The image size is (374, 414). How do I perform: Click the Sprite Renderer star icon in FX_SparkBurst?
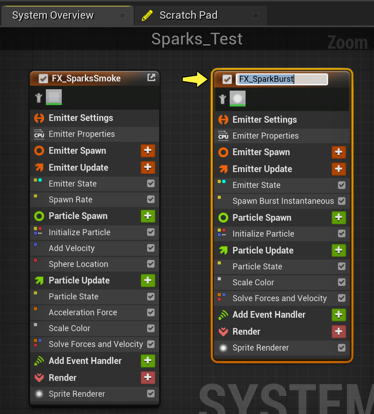223,348
